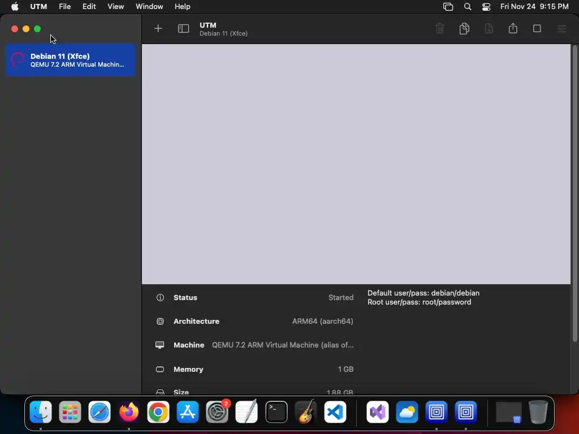Open Terminal from the Dock
This screenshot has width=579, height=434.
(276, 412)
